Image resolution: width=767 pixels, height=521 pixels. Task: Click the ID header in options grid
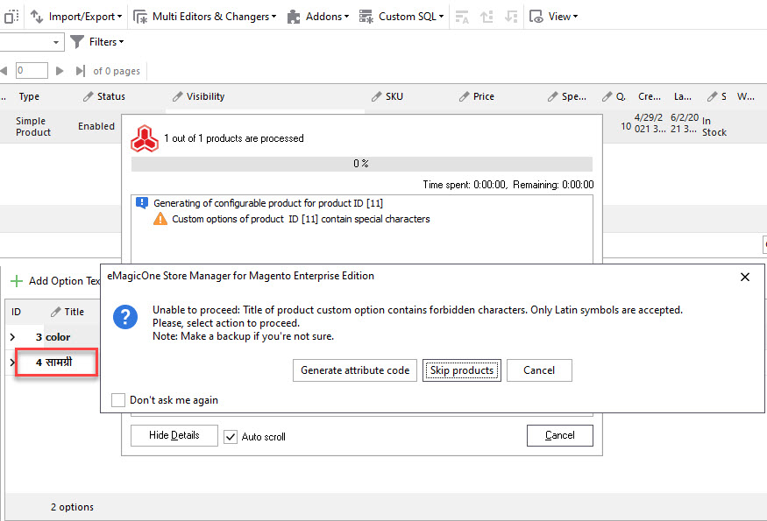[x=16, y=312]
